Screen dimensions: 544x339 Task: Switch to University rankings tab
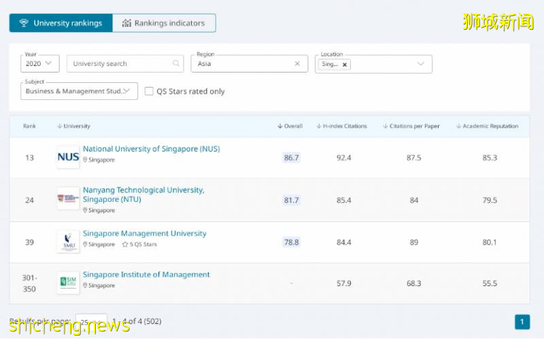pos(61,23)
